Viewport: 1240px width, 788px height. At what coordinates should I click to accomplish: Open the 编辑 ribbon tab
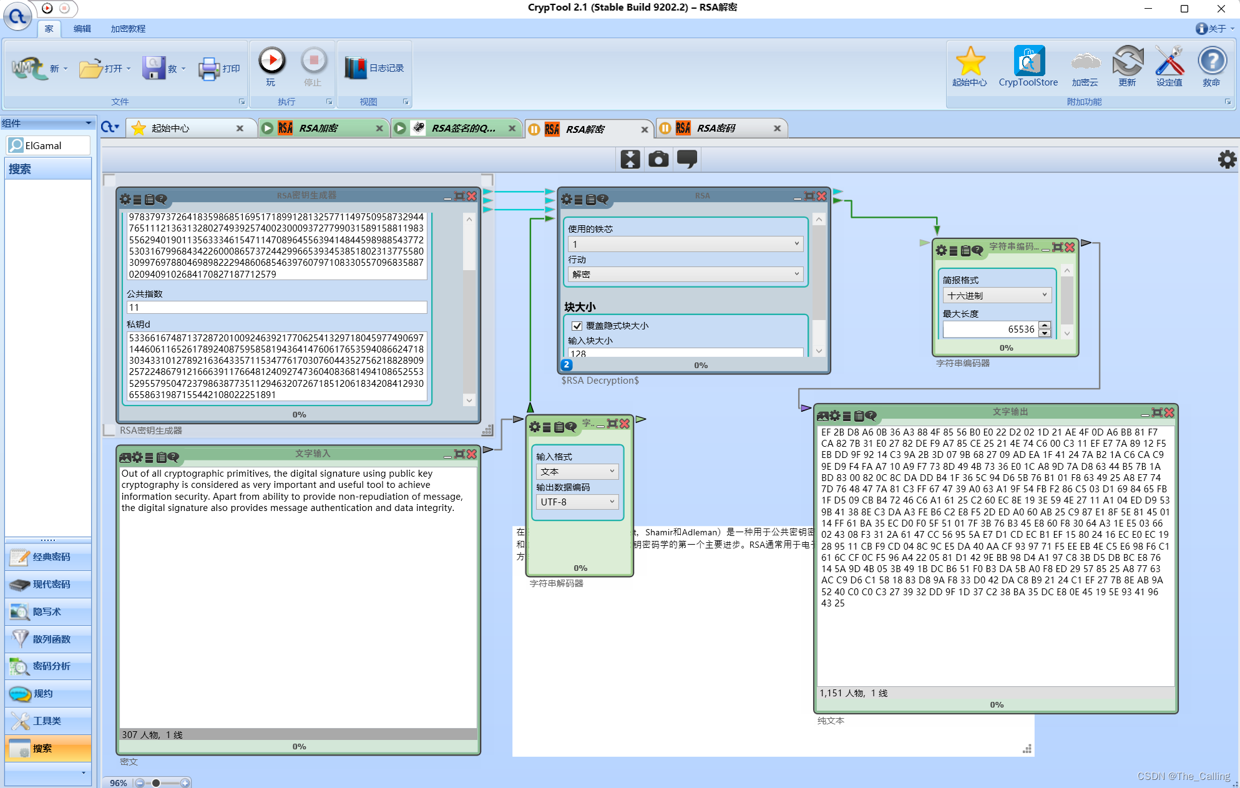point(82,29)
